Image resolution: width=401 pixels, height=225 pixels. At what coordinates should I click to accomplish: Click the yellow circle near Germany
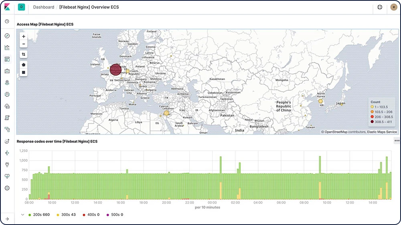click(128, 71)
